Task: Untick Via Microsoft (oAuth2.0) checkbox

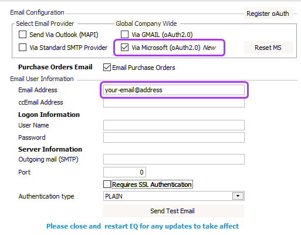Action: pos(124,48)
